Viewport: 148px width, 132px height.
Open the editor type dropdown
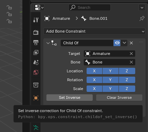tap(39, 7)
